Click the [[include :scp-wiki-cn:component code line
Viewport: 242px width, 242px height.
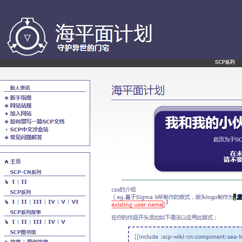click(x=188, y=237)
